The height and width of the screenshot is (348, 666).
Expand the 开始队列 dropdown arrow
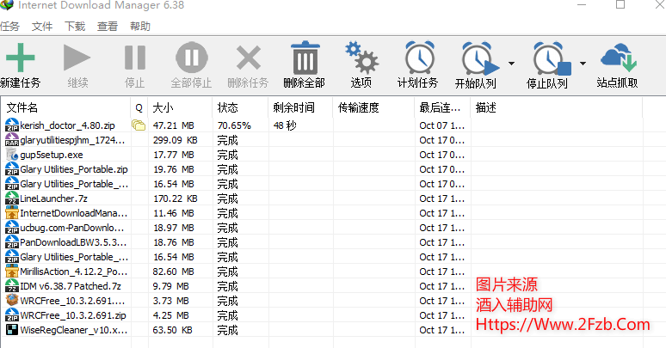point(511,64)
